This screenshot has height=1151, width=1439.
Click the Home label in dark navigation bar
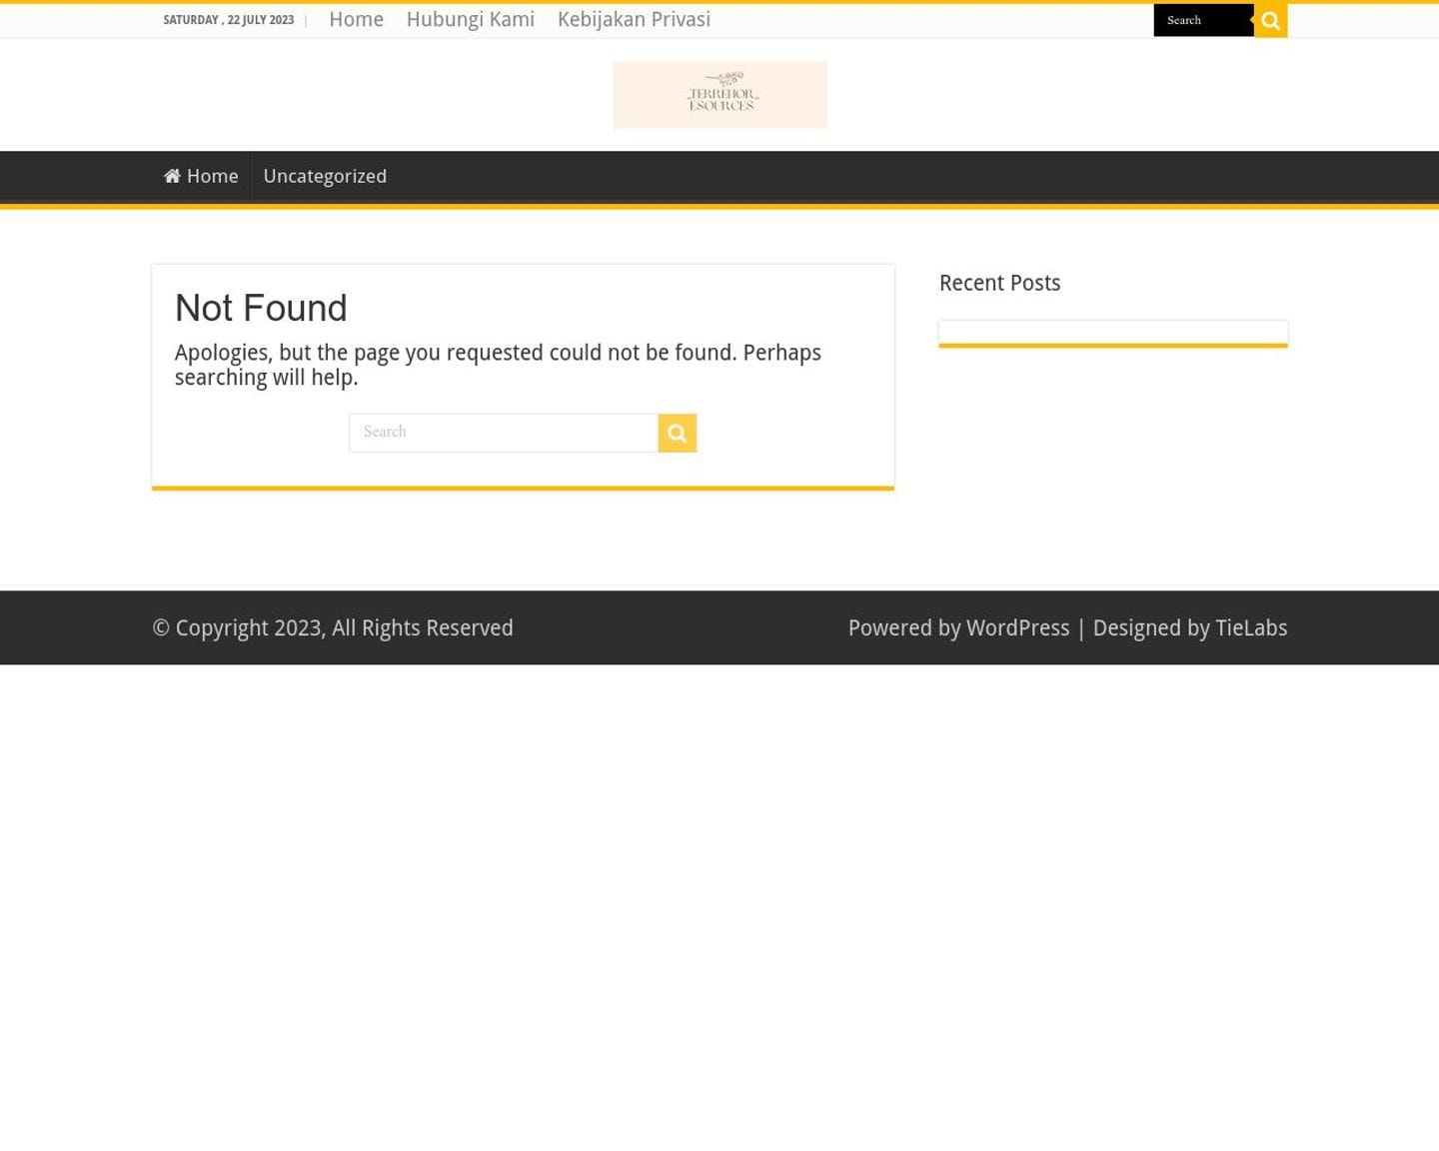click(x=213, y=177)
